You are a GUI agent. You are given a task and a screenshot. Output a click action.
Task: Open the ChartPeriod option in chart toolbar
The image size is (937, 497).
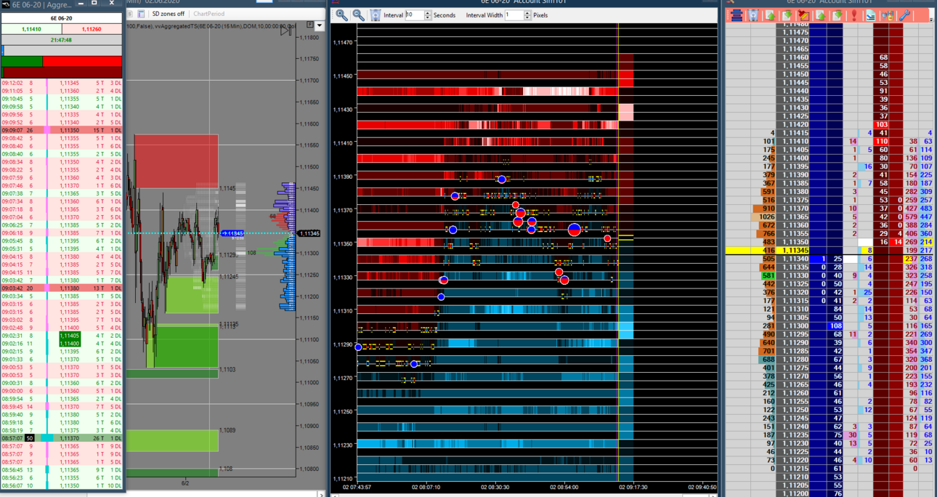[x=208, y=14]
